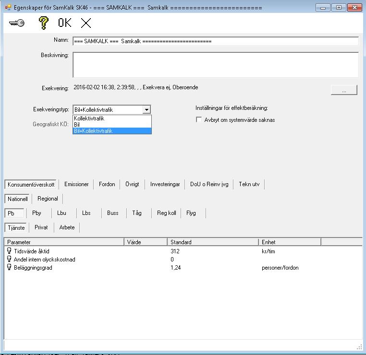Open the Emissioner tab

(x=76, y=184)
